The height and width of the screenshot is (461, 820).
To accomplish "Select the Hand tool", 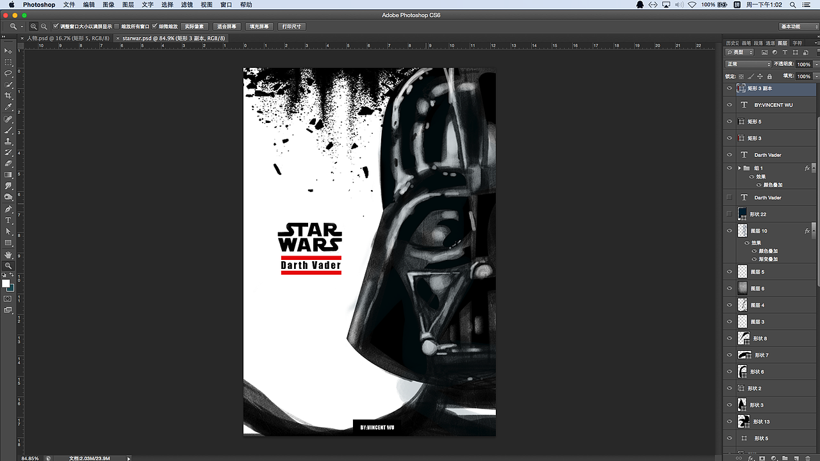I will click(x=8, y=255).
